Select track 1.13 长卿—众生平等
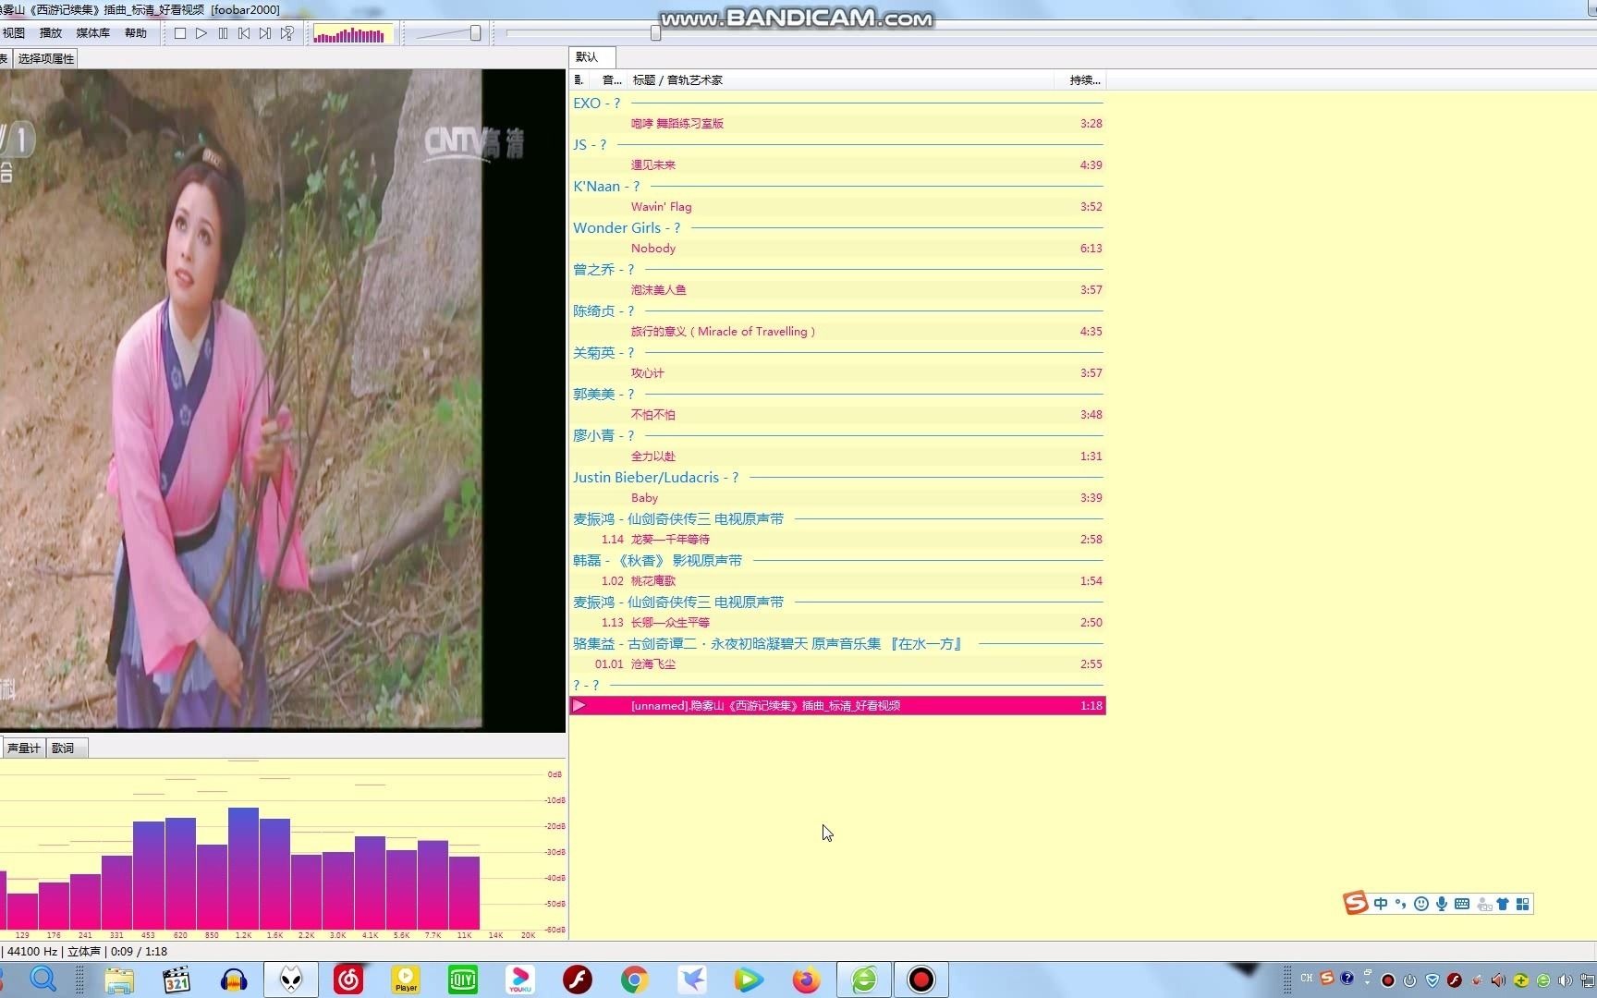This screenshot has height=998, width=1597. click(x=837, y=622)
